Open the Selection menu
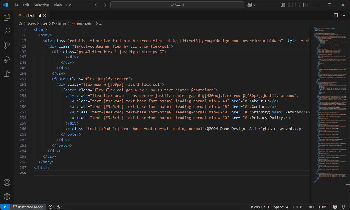The height and width of the screenshot is (210, 350). [x=41, y=5]
